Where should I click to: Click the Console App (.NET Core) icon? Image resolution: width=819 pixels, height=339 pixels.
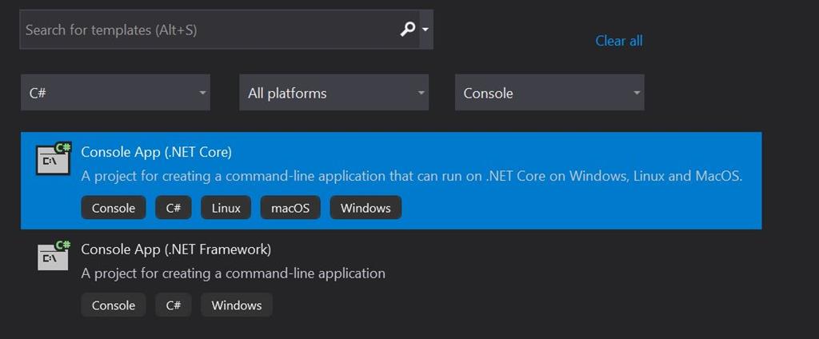(x=54, y=159)
